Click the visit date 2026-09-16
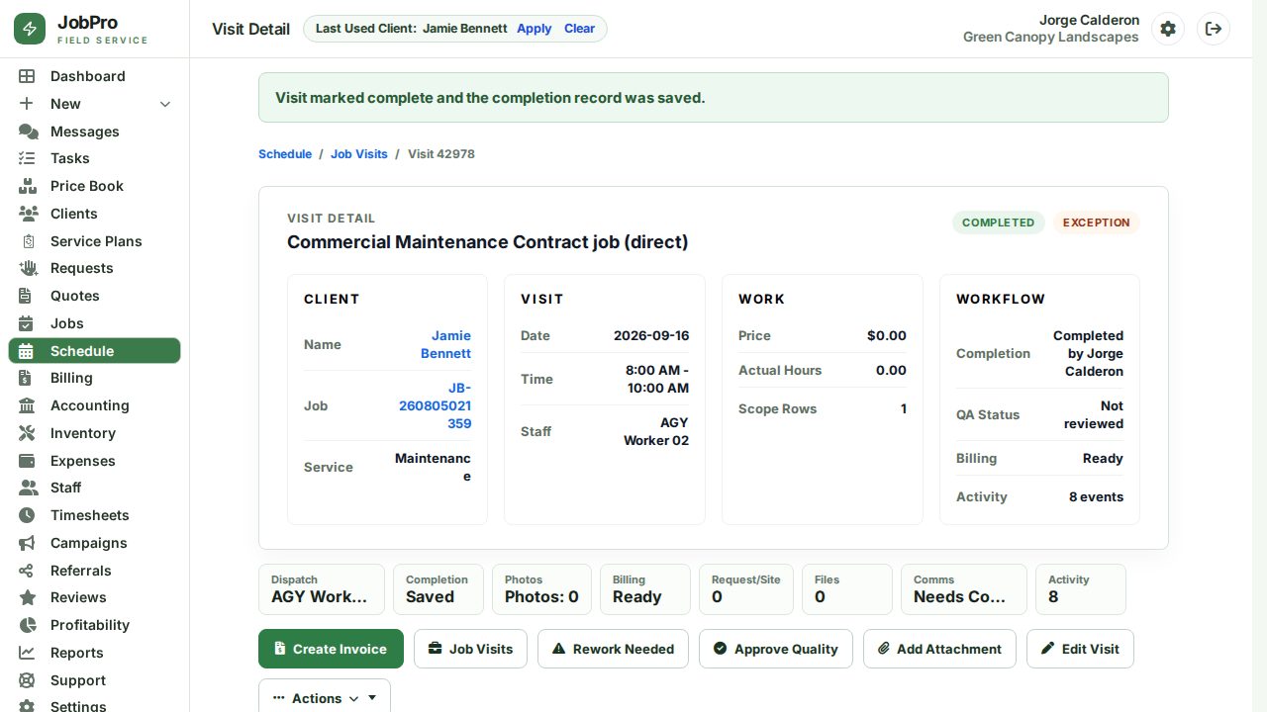This screenshot has width=1267, height=712. 651,336
